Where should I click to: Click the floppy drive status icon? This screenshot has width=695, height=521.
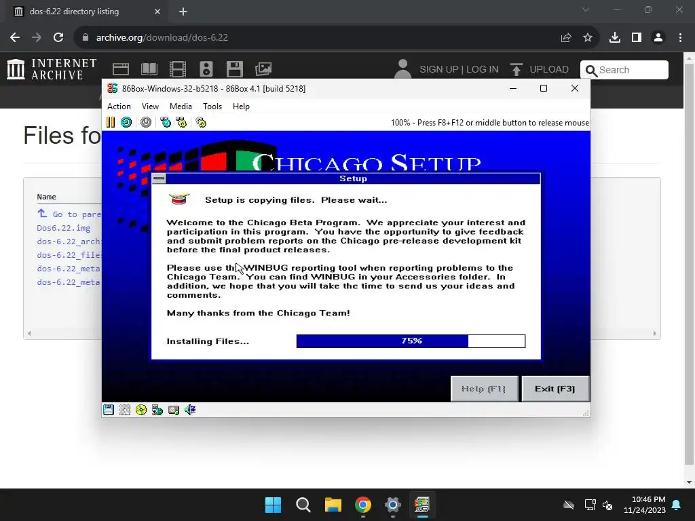coord(109,410)
